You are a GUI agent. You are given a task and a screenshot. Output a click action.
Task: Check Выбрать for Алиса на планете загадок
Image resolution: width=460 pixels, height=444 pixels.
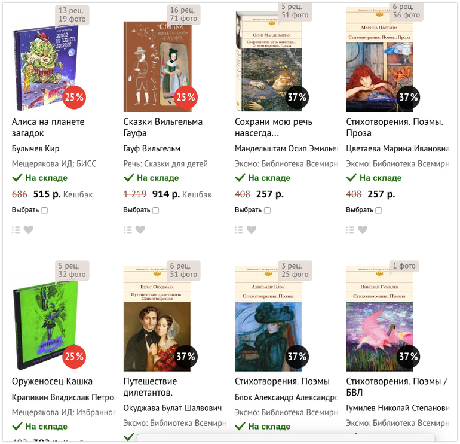(45, 211)
